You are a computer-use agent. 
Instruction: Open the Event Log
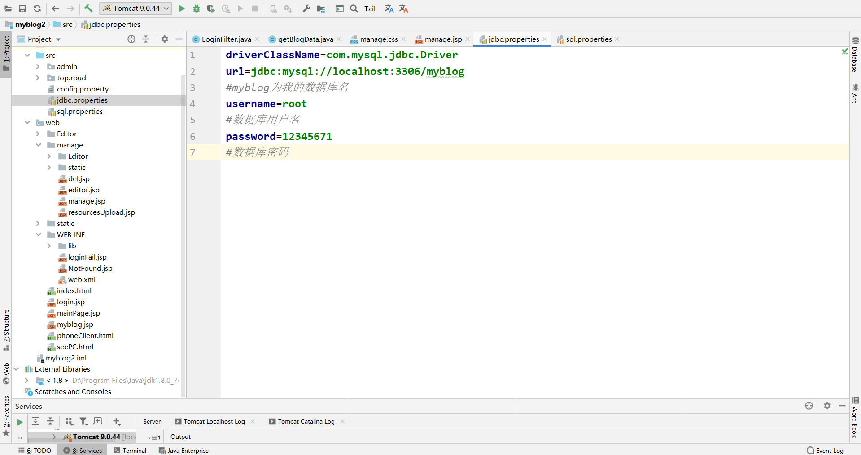(x=825, y=451)
